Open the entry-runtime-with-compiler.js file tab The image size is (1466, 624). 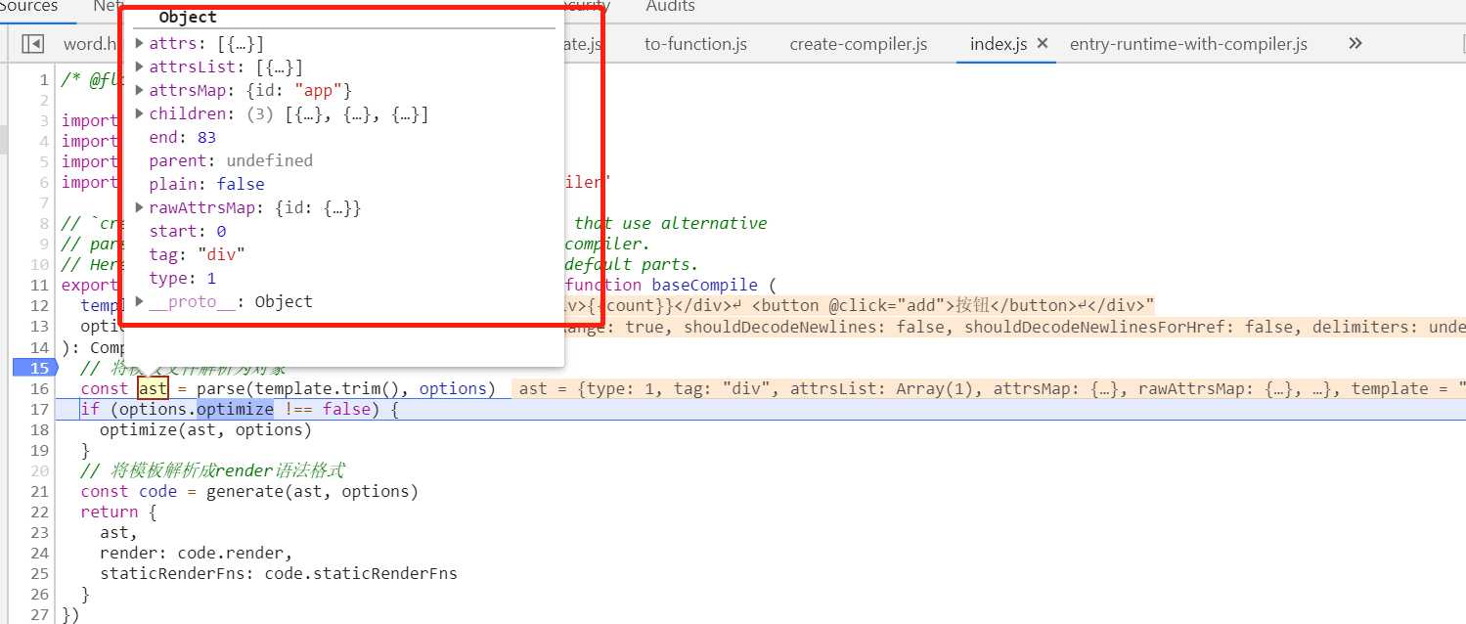(1188, 44)
